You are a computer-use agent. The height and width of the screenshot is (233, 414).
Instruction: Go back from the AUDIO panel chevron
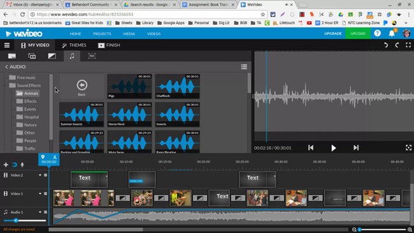pyautogui.click(x=6, y=67)
